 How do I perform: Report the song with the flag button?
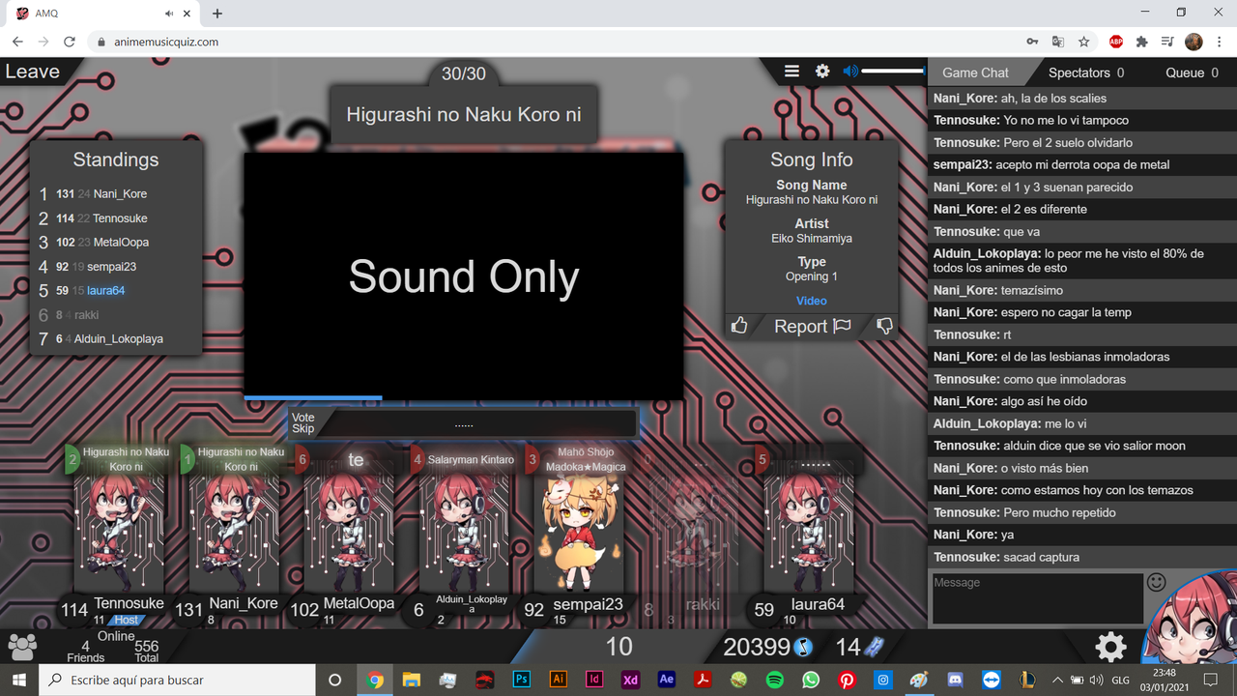click(x=813, y=326)
